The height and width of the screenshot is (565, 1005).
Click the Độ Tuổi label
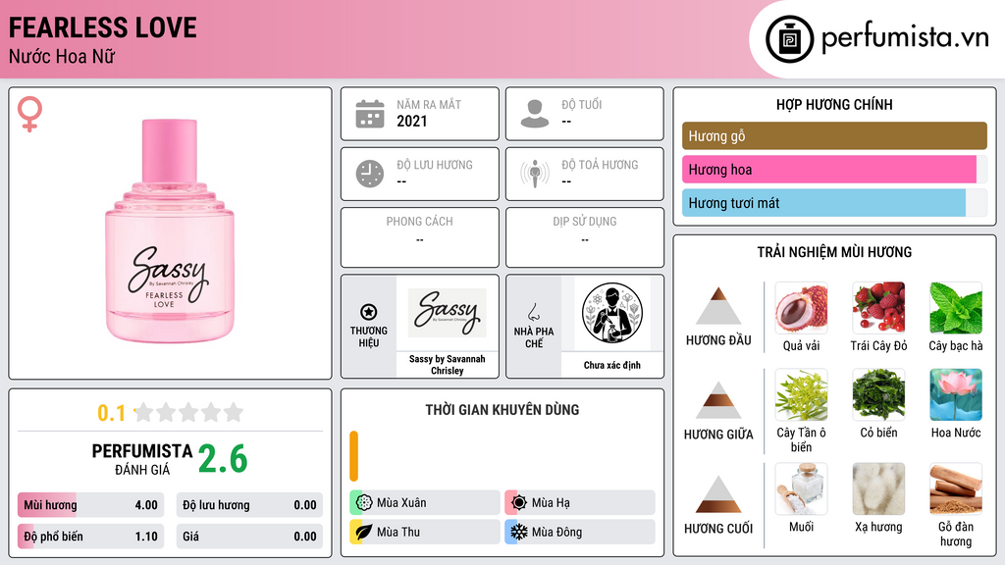click(582, 104)
